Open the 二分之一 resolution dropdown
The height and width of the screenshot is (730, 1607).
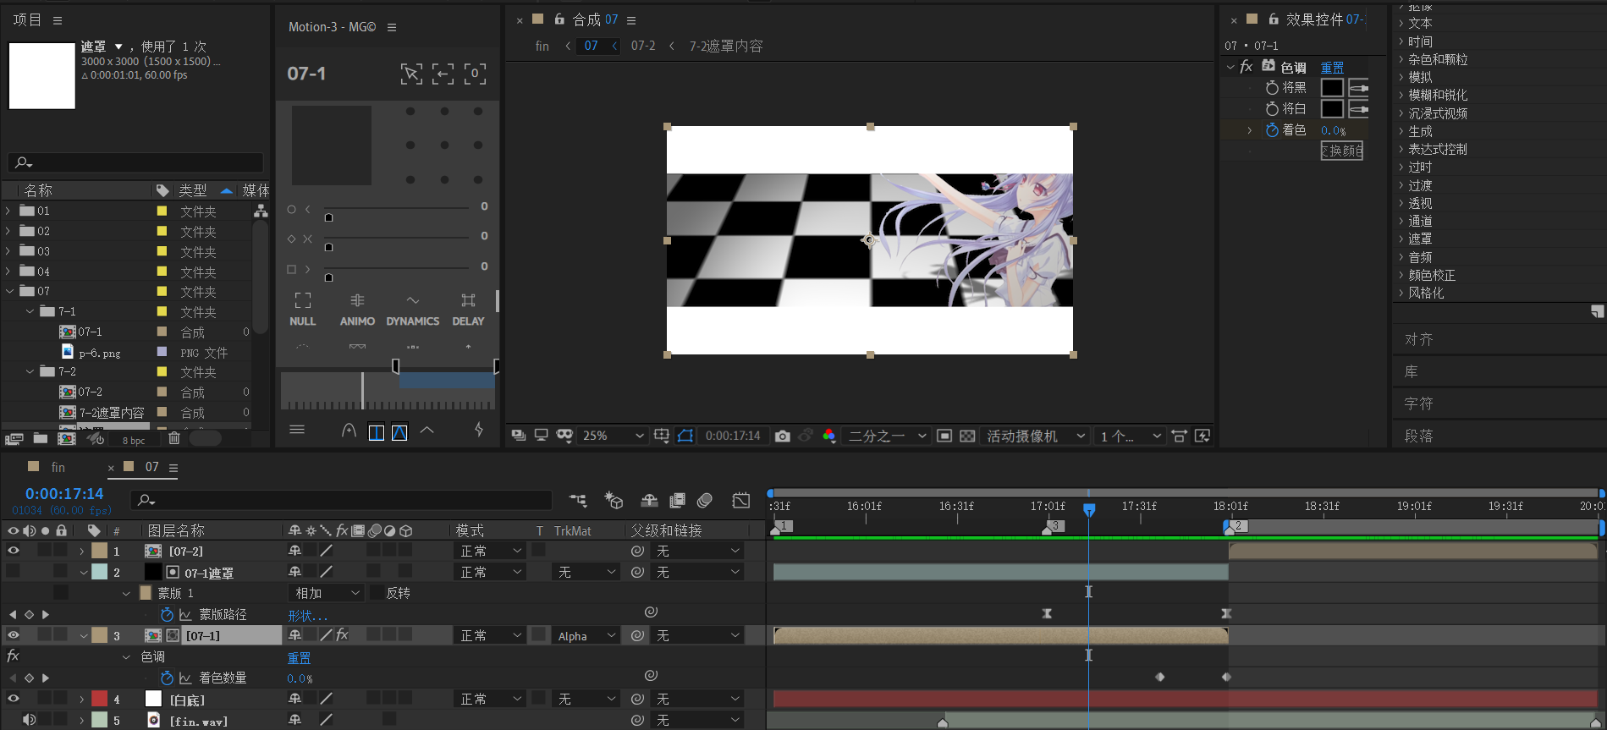click(x=887, y=436)
